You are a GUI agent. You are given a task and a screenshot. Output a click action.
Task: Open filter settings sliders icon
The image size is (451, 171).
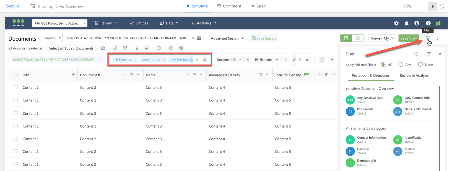click(x=429, y=54)
